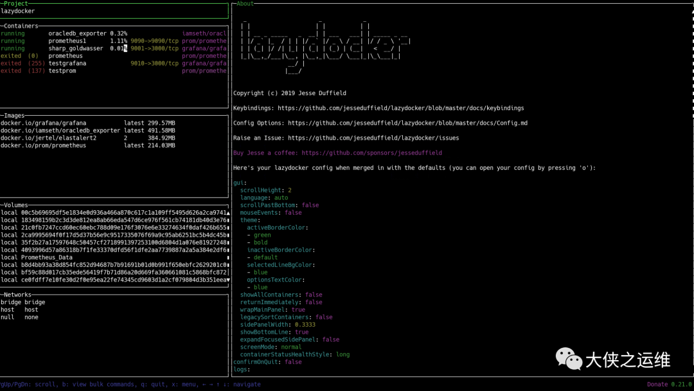Click the sidePanelWidth: 0.3333 line

click(x=278, y=325)
